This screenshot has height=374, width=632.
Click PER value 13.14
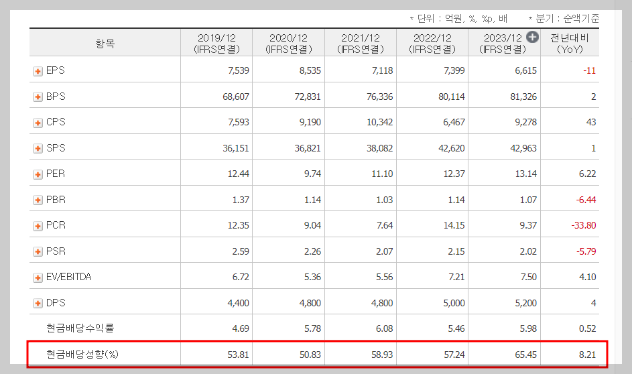coord(526,174)
